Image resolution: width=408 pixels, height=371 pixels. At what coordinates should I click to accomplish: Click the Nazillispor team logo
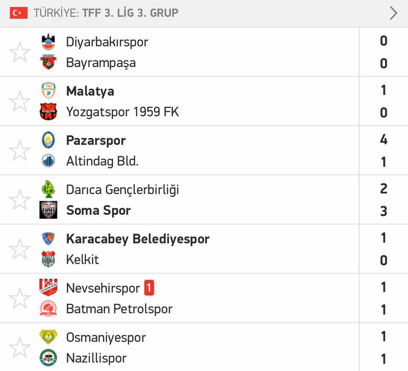coord(48,357)
